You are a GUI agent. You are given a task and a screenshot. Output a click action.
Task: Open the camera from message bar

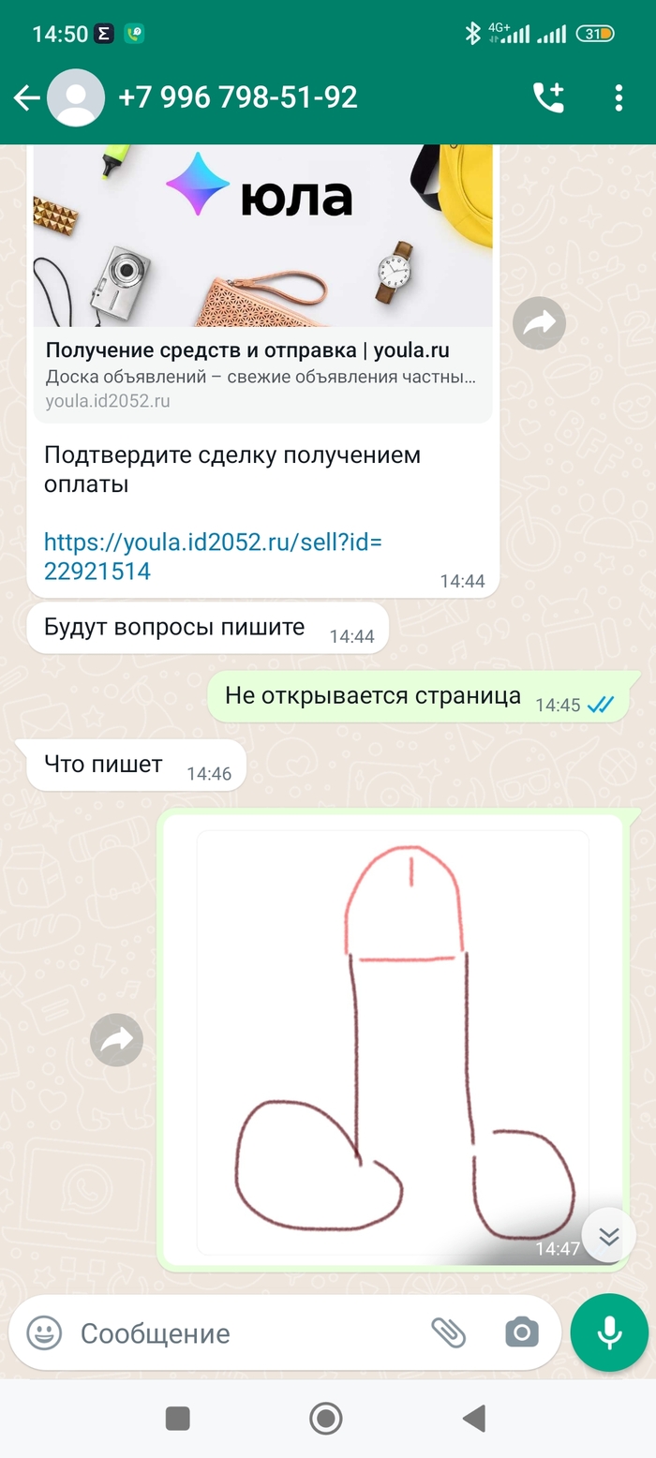pos(522,1332)
